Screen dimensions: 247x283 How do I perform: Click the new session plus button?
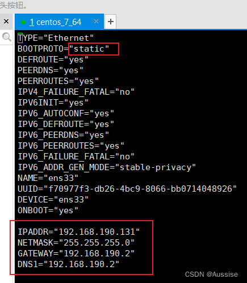pyautogui.click(x=111, y=22)
